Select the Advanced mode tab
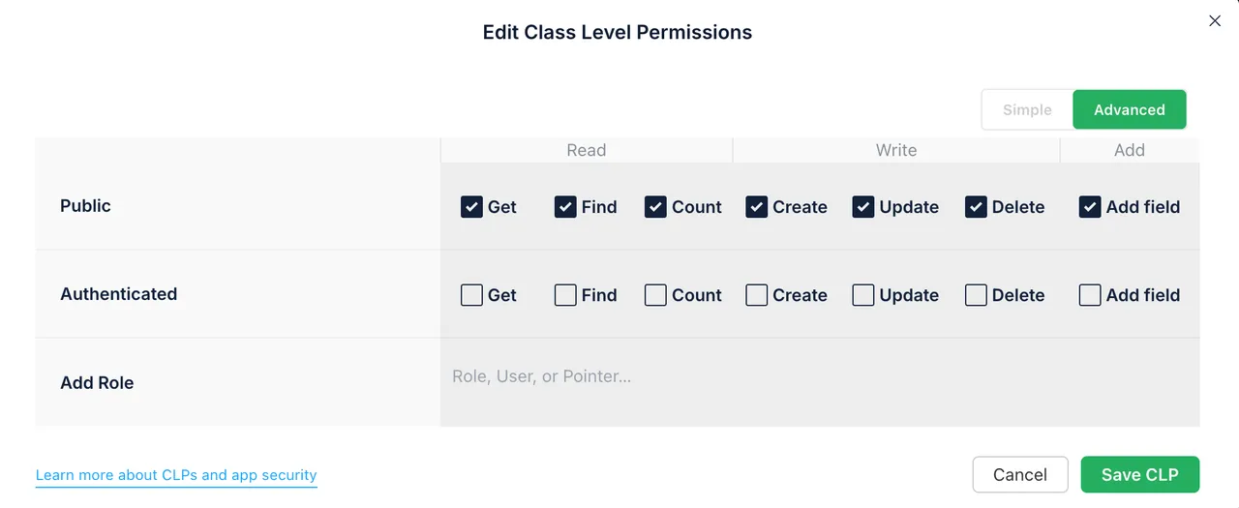The width and height of the screenshot is (1239, 508). pyautogui.click(x=1129, y=110)
